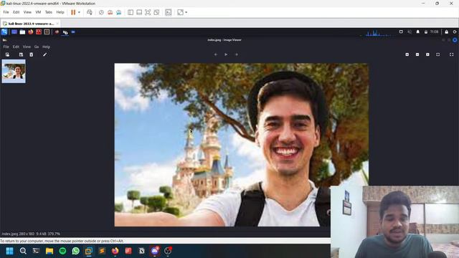The height and width of the screenshot is (258, 459).
Task: Expand the power options dropdown next to pause
Action: (x=79, y=12)
